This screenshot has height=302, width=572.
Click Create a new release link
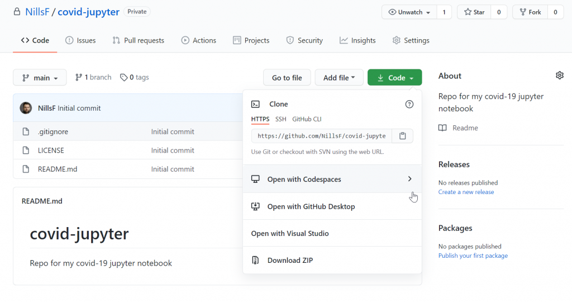pyautogui.click(x=466, y=192)
